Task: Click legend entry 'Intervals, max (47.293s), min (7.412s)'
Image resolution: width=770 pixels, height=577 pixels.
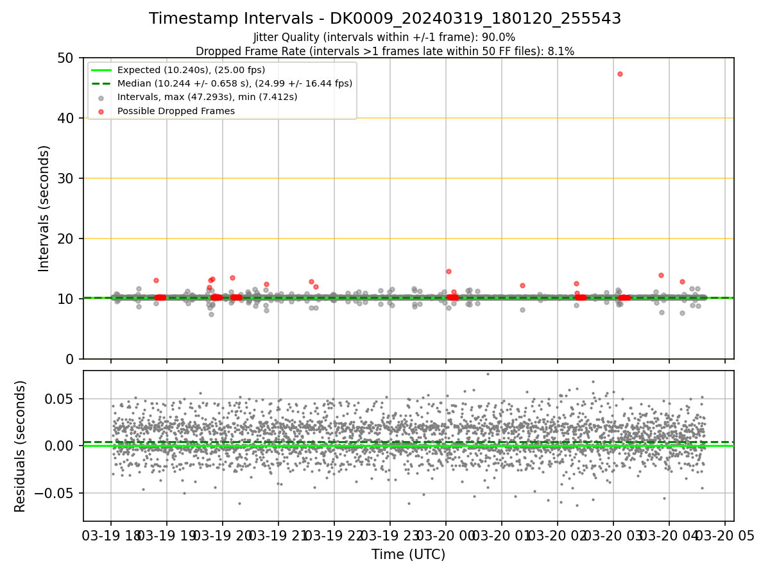Action: (x=207, y=97)
